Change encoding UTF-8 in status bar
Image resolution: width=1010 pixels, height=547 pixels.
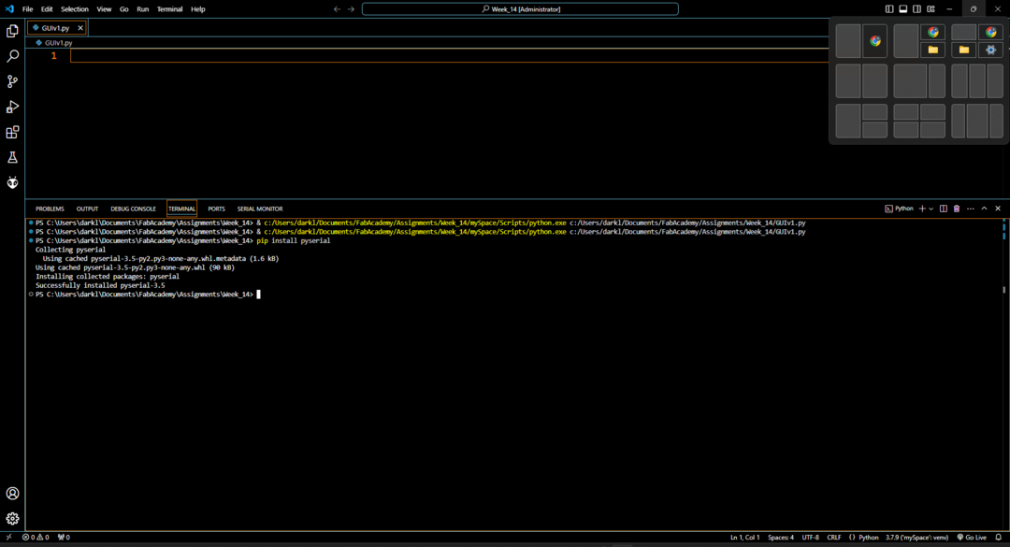point(810,538)
